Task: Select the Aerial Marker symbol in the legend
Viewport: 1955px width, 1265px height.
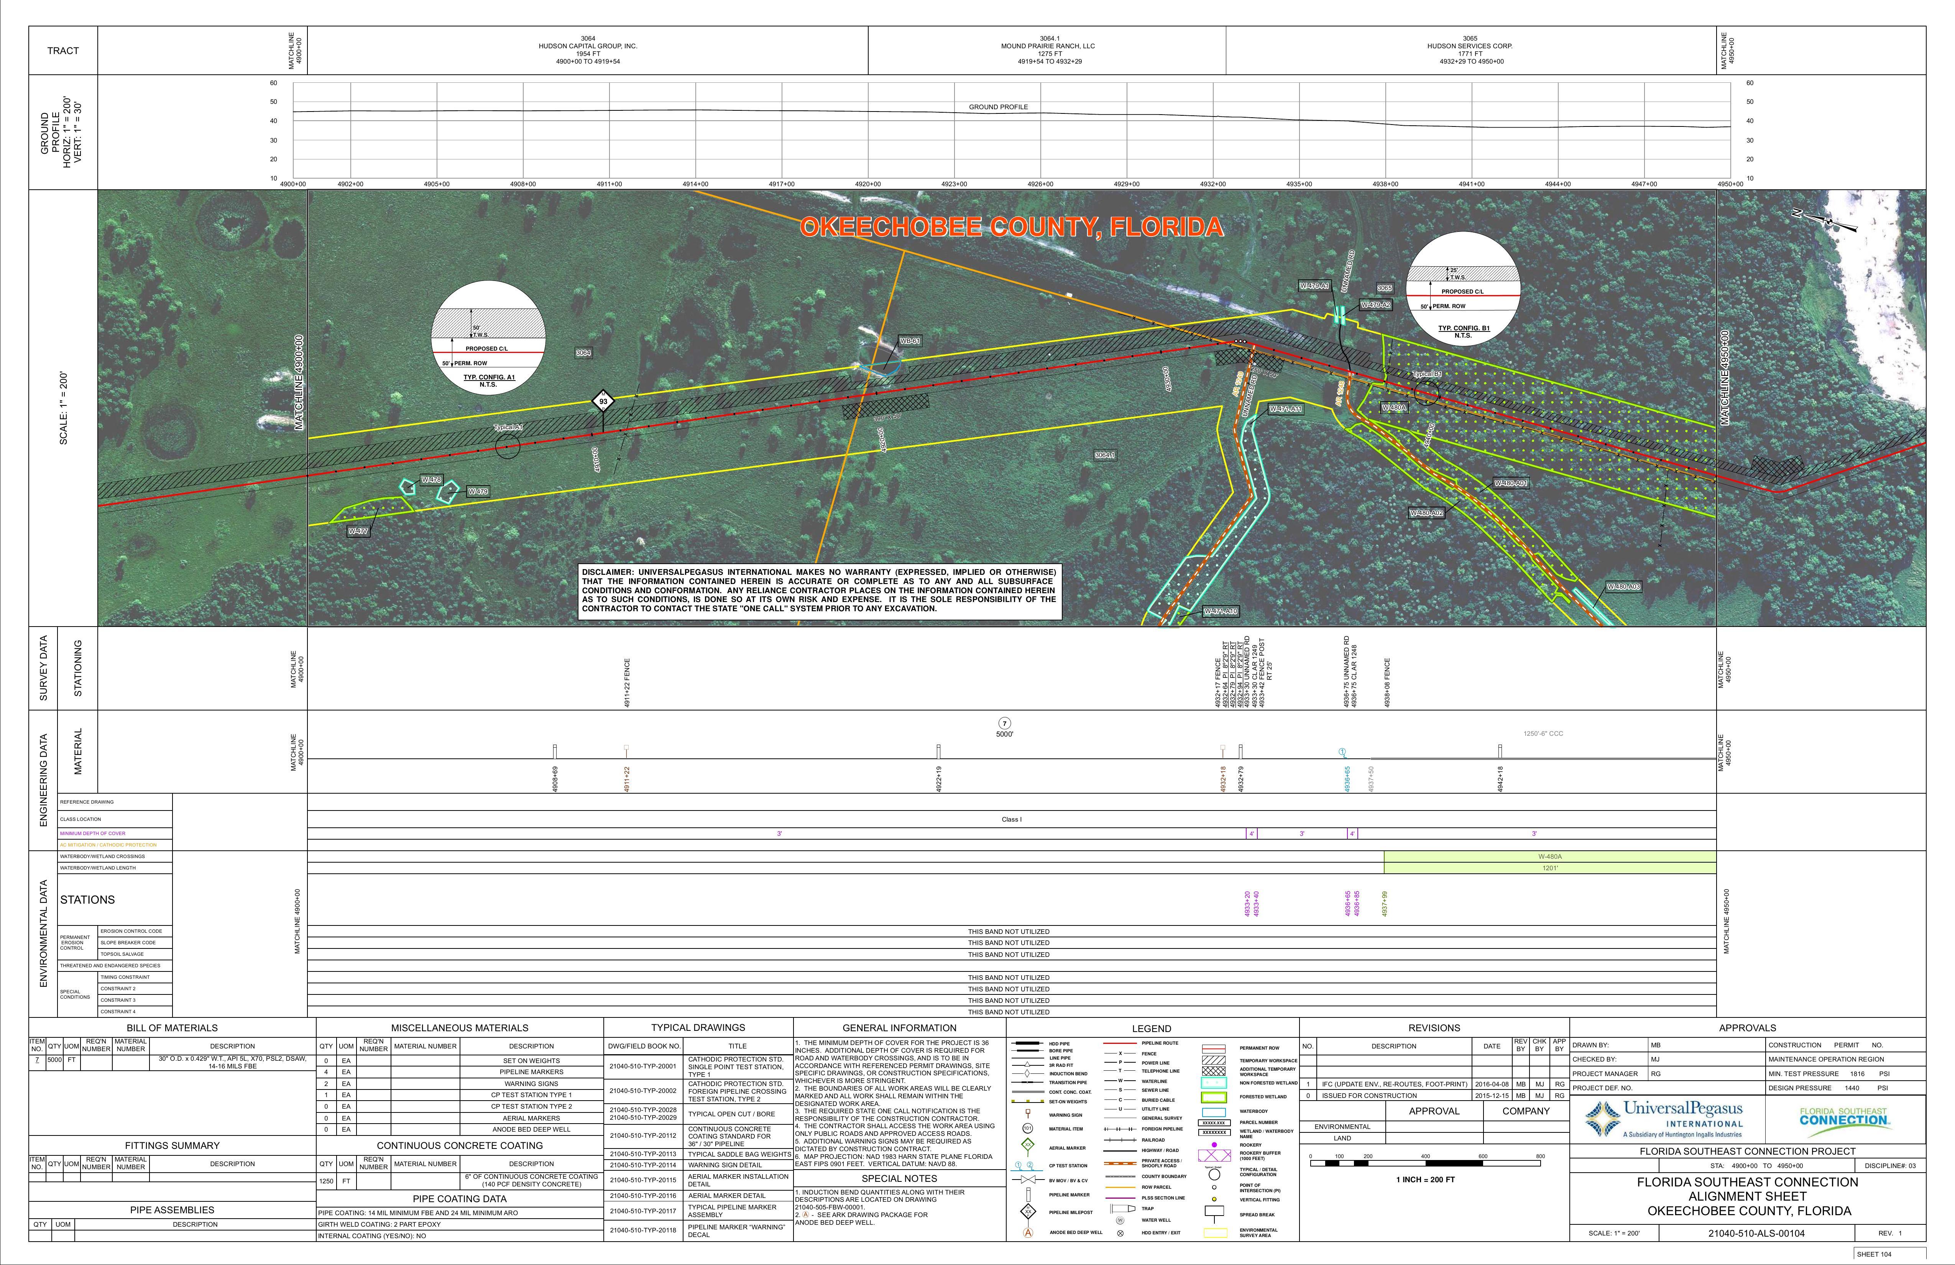Action: tap(1028, 1145)
